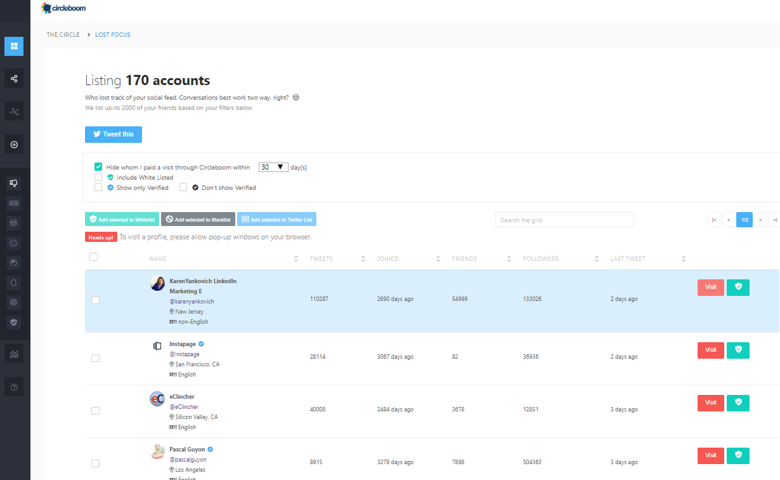Image resolution: width=780 pixels, height=480 pixels.
Task: Visit eClincher's profile
Action: tap(711, 403)
